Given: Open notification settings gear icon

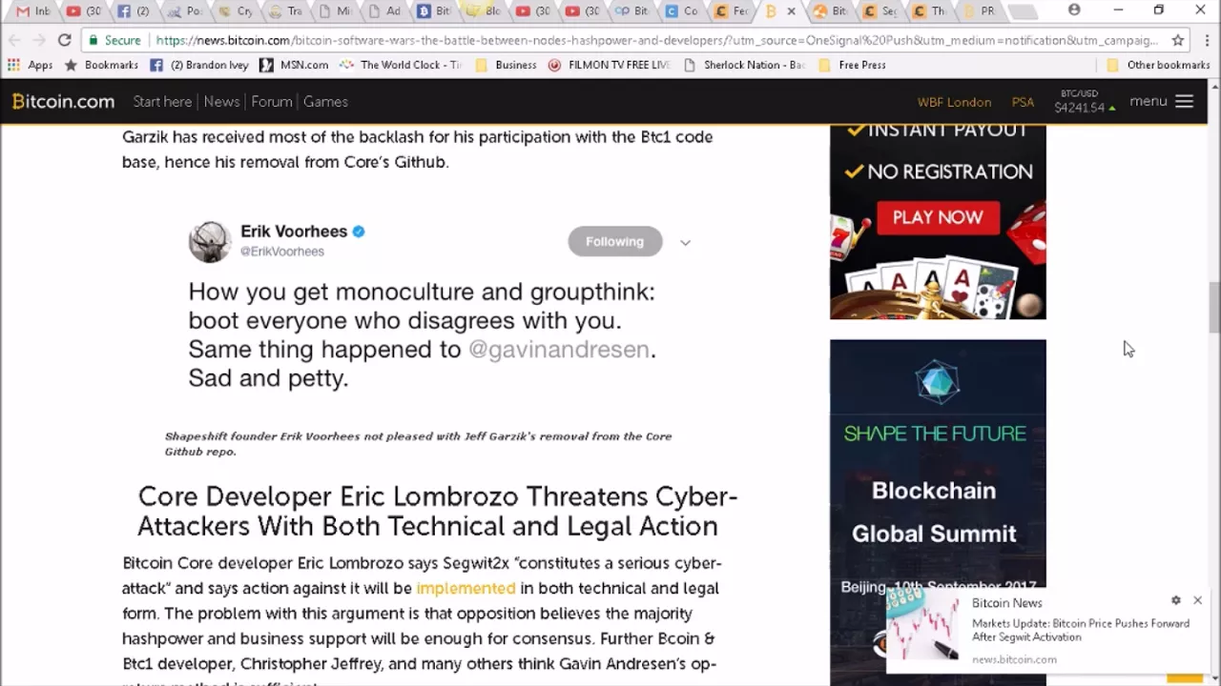Looking at the screenshot, I should click(x=1176, y=600).
